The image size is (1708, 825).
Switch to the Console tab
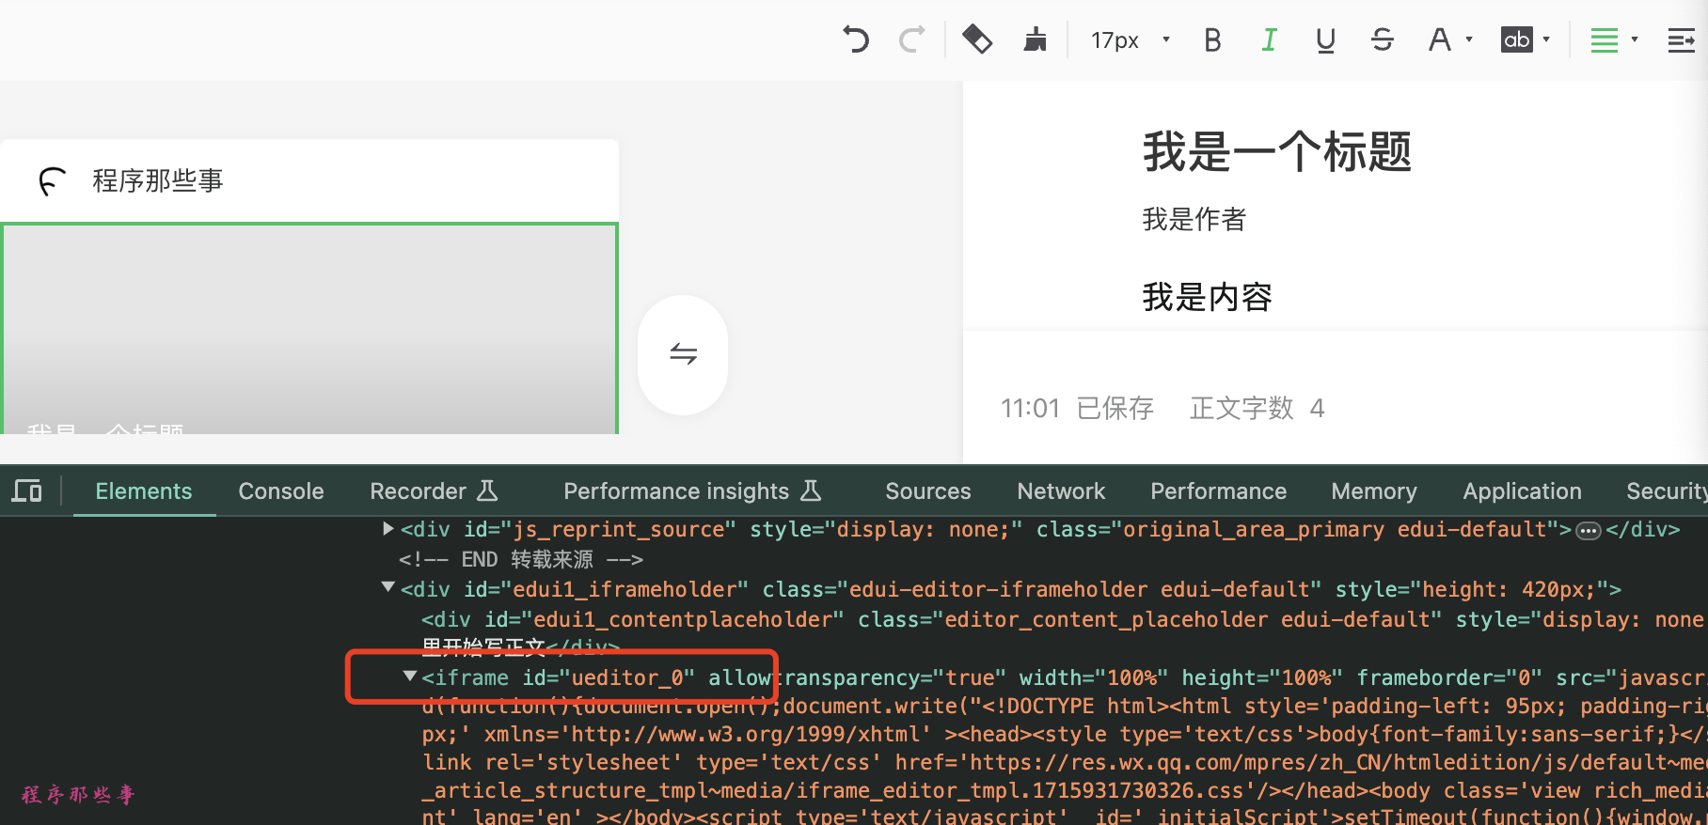point(280,491)
